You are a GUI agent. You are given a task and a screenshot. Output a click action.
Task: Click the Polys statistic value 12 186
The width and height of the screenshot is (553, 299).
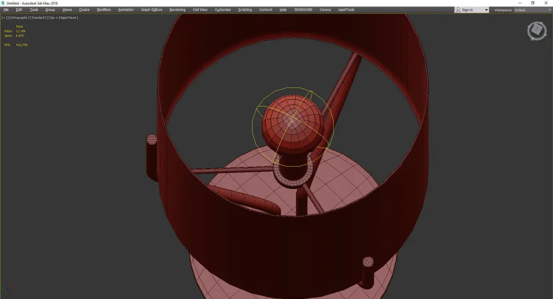[21, 31]
